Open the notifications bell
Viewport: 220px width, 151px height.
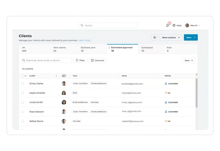click(x=167, y=25)
